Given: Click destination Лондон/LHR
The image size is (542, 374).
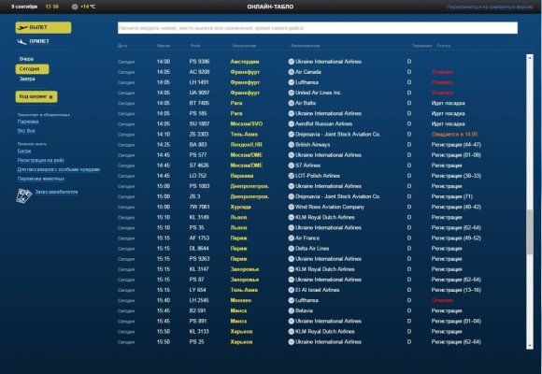Looking at the screenshot, I should coord(246,145).
